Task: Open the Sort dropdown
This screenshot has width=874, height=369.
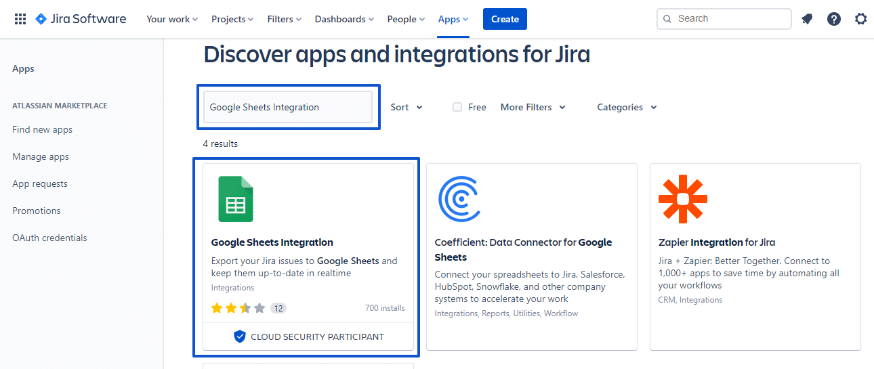Action: pos(407,107)
